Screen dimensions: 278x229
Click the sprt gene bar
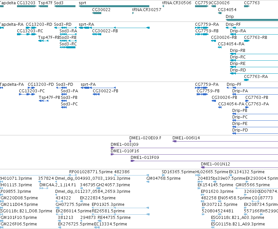(x=114, y=6)
